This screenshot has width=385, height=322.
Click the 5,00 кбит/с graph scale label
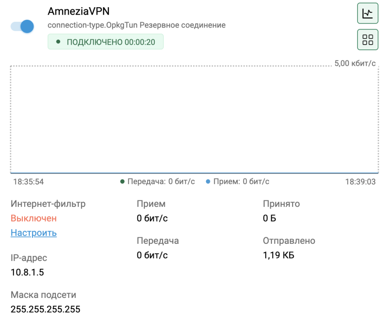[355, 64]
